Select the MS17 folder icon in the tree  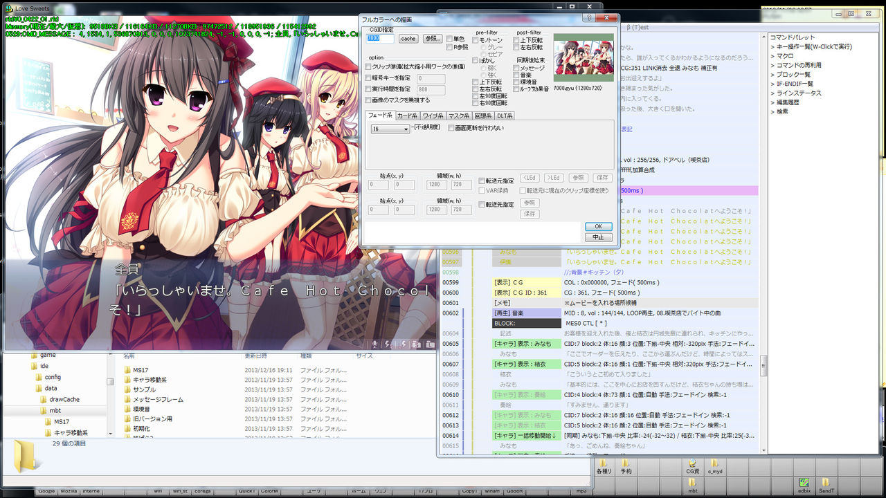[48, 421]
